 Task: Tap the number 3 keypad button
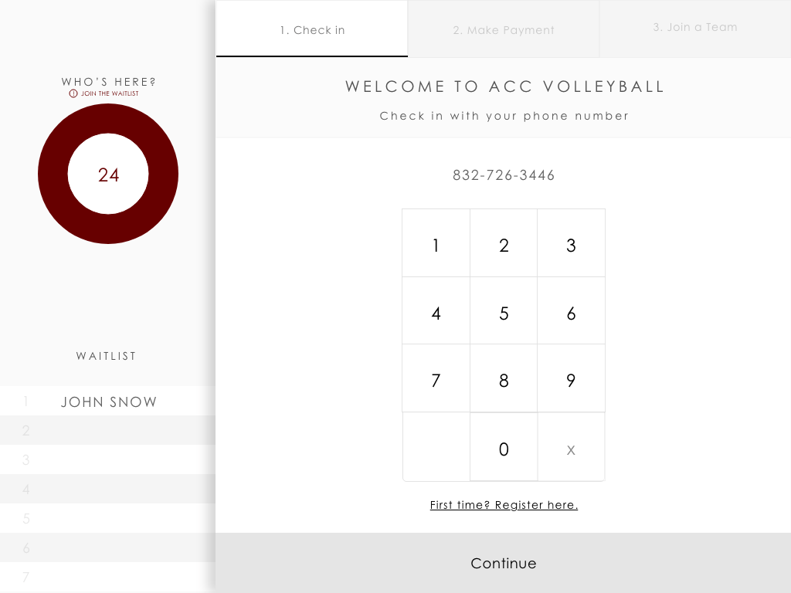tap(571, 243)
